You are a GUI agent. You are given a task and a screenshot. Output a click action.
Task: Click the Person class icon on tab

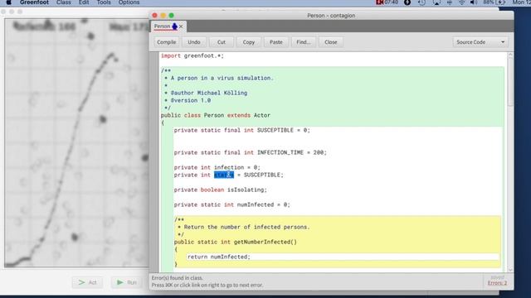tap(175, 26)
